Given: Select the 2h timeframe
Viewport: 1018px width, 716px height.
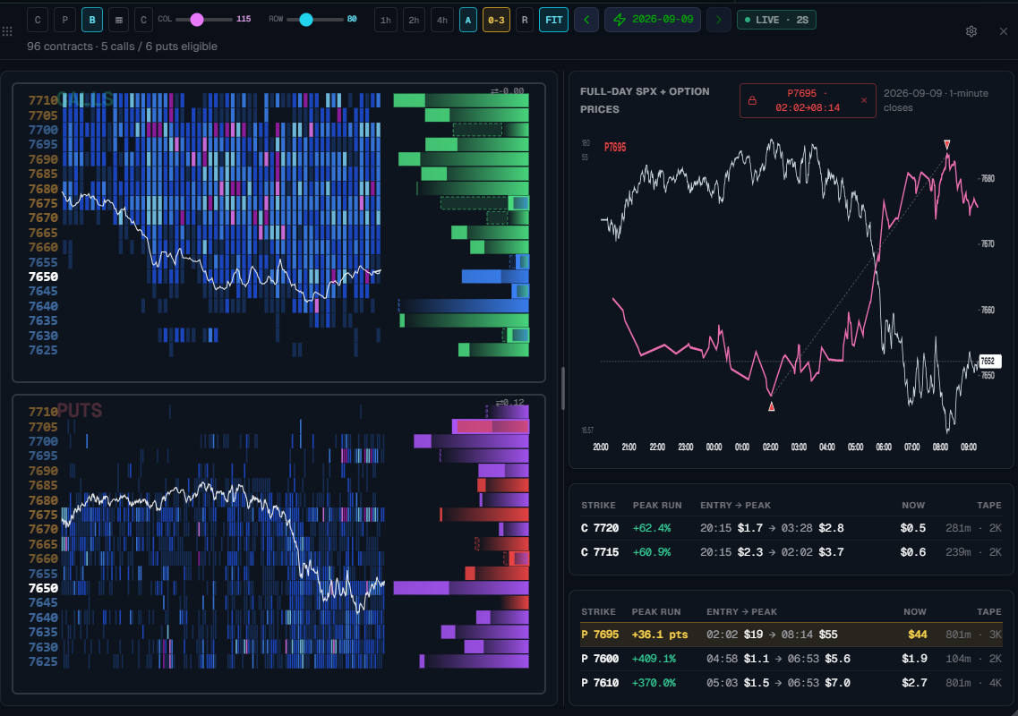Looking at the screenshot, I should pyautogui.click(x=414, y=20).
